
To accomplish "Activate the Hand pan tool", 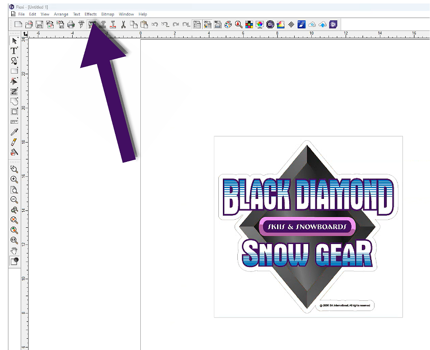I will tap(14, 250).
